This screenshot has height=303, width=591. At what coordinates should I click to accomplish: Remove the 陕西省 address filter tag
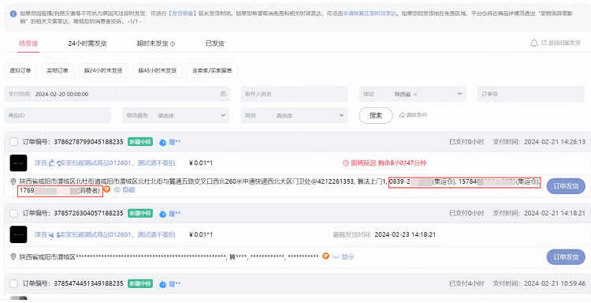pyautogui.click(x=415, y=95)
